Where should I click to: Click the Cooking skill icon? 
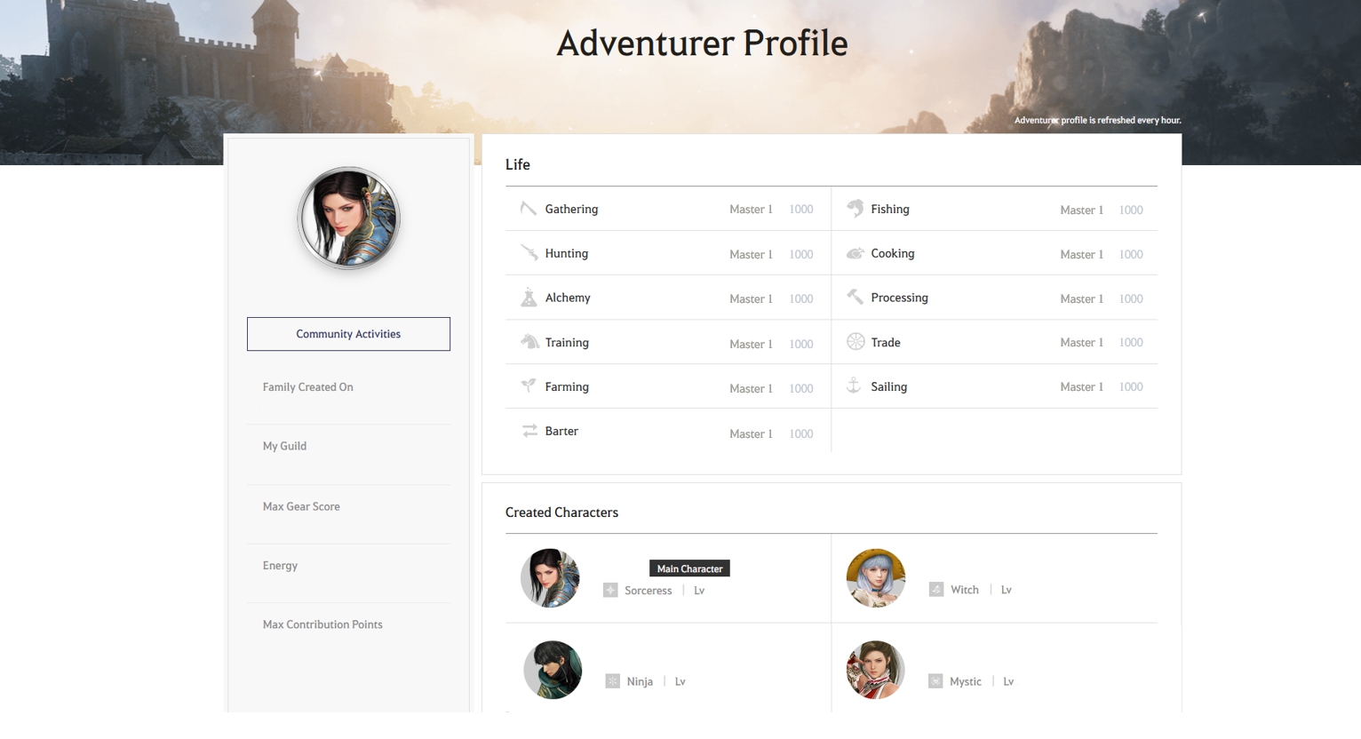(855, 253)
